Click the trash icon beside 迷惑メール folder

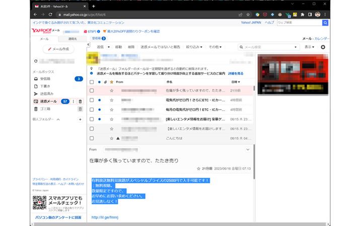(x=80, y=101)
